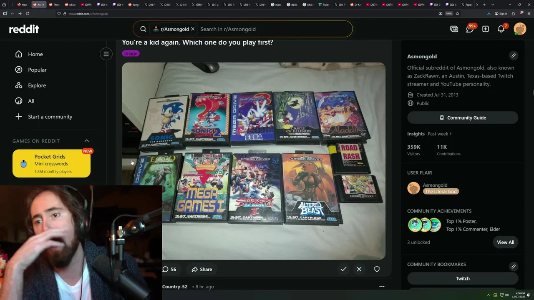This screenshot has width=534, height=300.
Task: Open the Country-52 user profile
Action: (175, 287)
